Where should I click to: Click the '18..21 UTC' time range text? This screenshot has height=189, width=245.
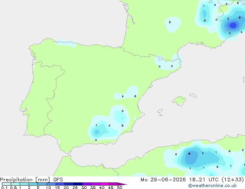204,180
